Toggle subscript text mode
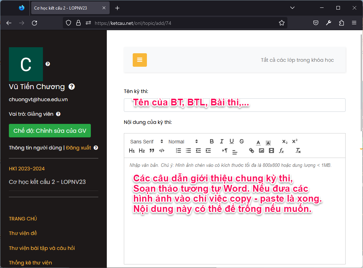This screenshot has height=268, width=363. pos(285,142)
